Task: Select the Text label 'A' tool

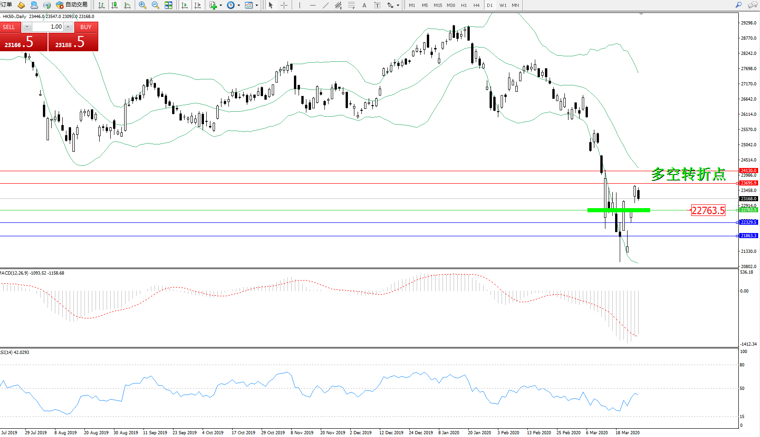Action: click(x=364, y=5)
